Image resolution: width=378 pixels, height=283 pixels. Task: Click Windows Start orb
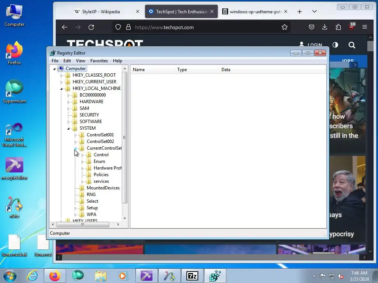click(x=10, y=276)
